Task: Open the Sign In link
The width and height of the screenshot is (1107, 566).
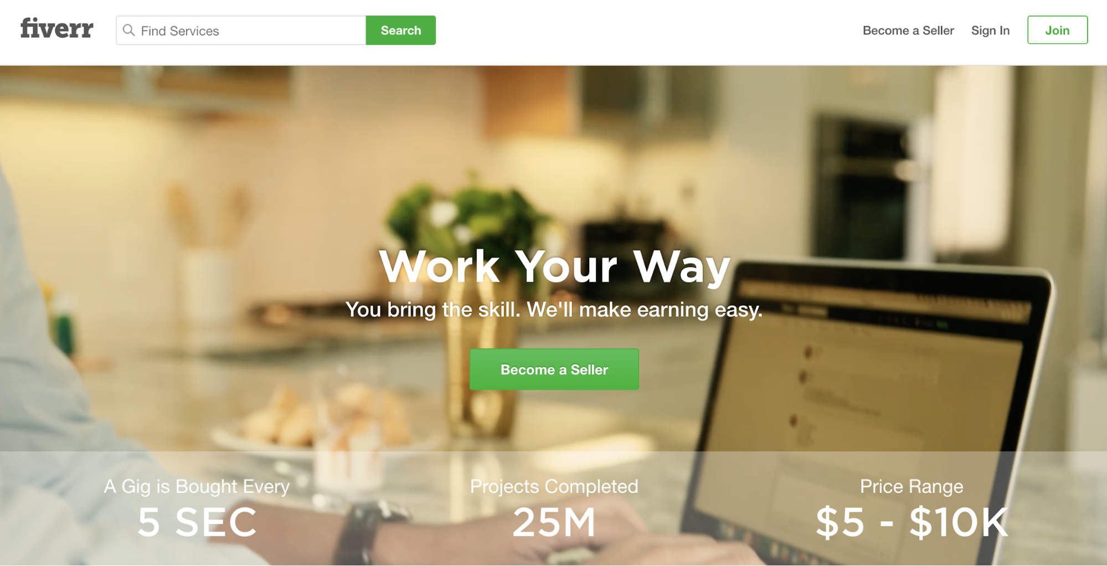Action: tap(990, 30)
